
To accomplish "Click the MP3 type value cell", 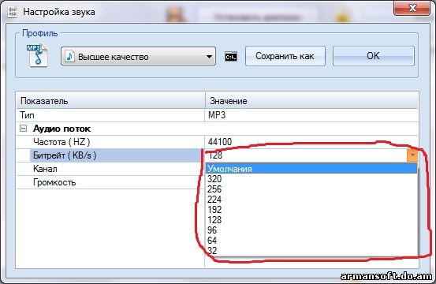I will coord(311,115).
